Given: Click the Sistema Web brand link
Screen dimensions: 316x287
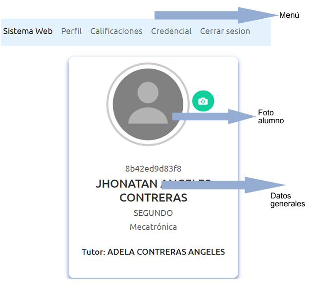Looking at the screenshot, I should [28, 31].
